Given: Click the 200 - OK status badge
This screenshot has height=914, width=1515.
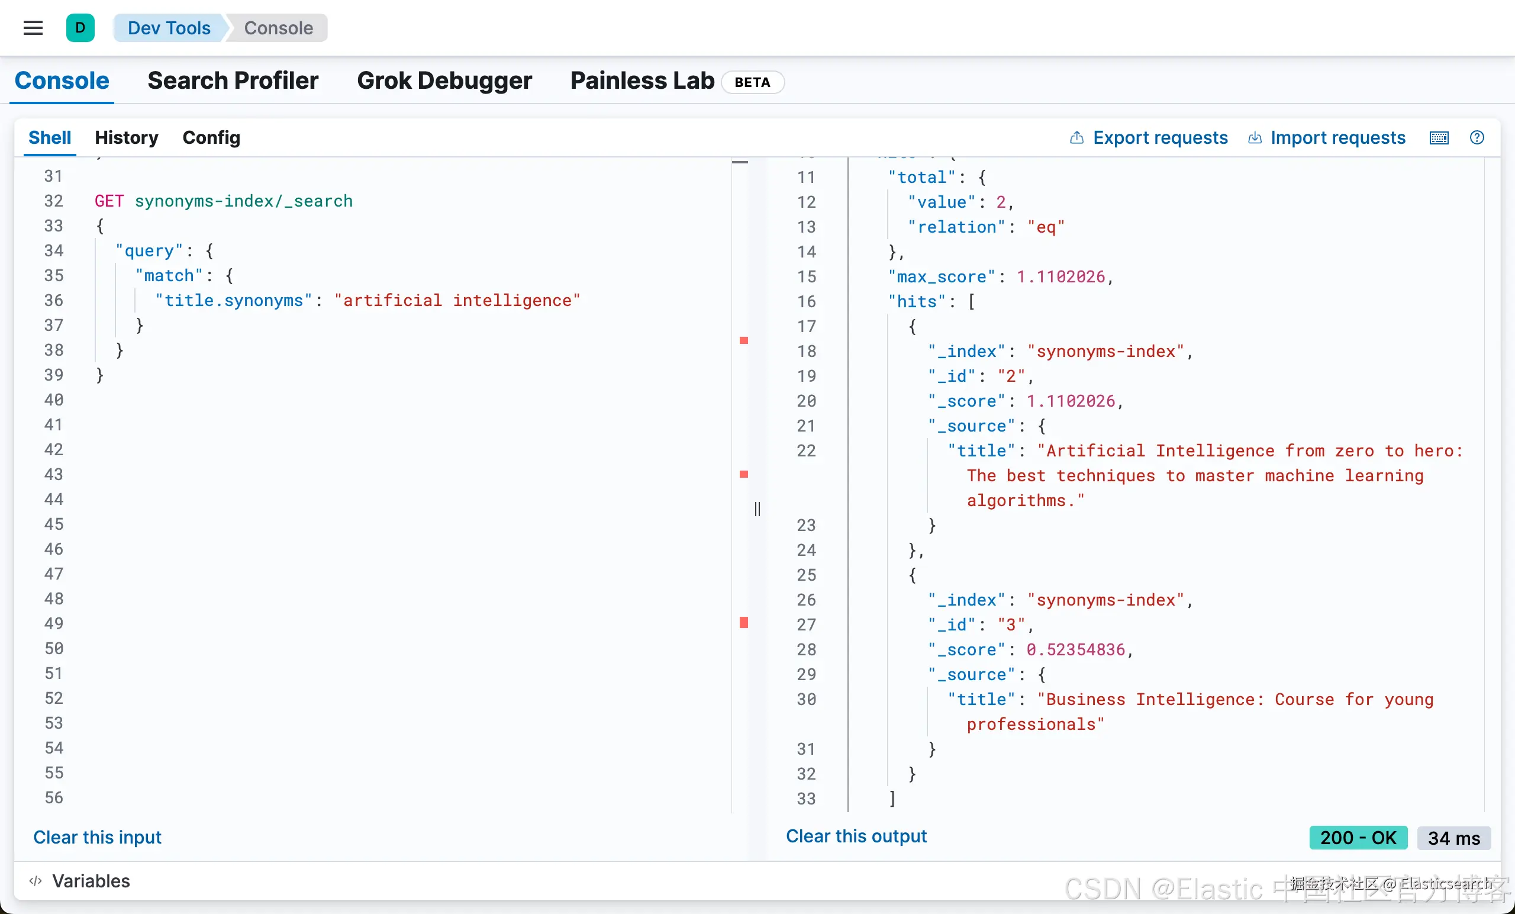Looking at the screenshot, I should coord(1358,838).
